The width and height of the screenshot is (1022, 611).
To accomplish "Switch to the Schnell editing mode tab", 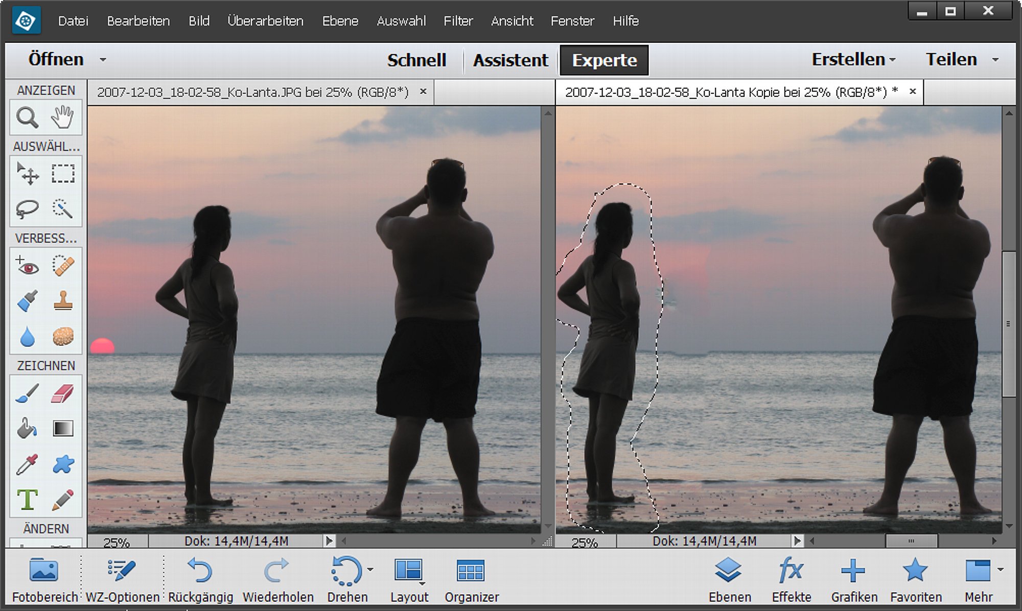I will (x=416, y=60).
